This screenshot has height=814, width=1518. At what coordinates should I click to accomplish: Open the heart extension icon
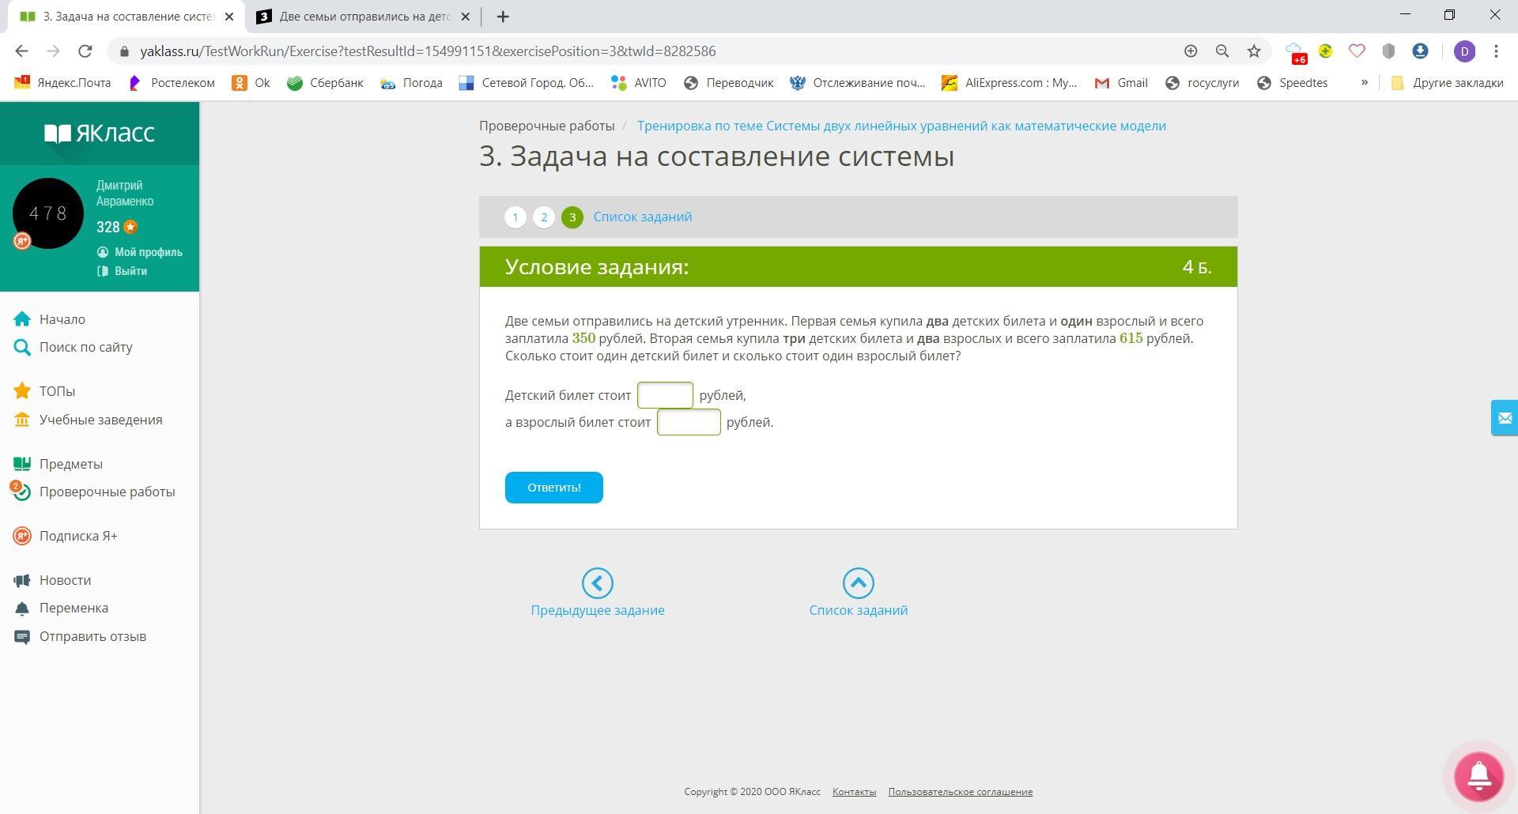[1357, 51]
